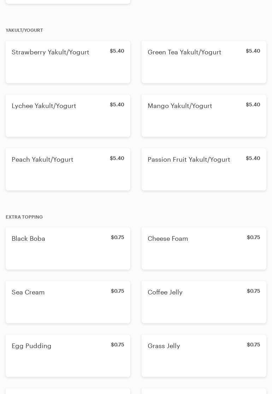The width and height of the screenshot is (272, 394).
Task: Select Egg Pudding extra topping
Action: tap(68, 356)
